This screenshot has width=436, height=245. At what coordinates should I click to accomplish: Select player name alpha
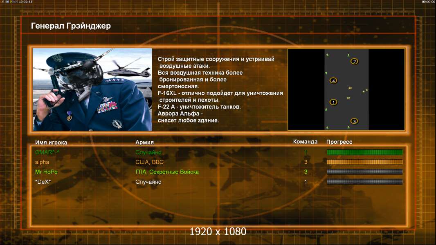point(42,162)
